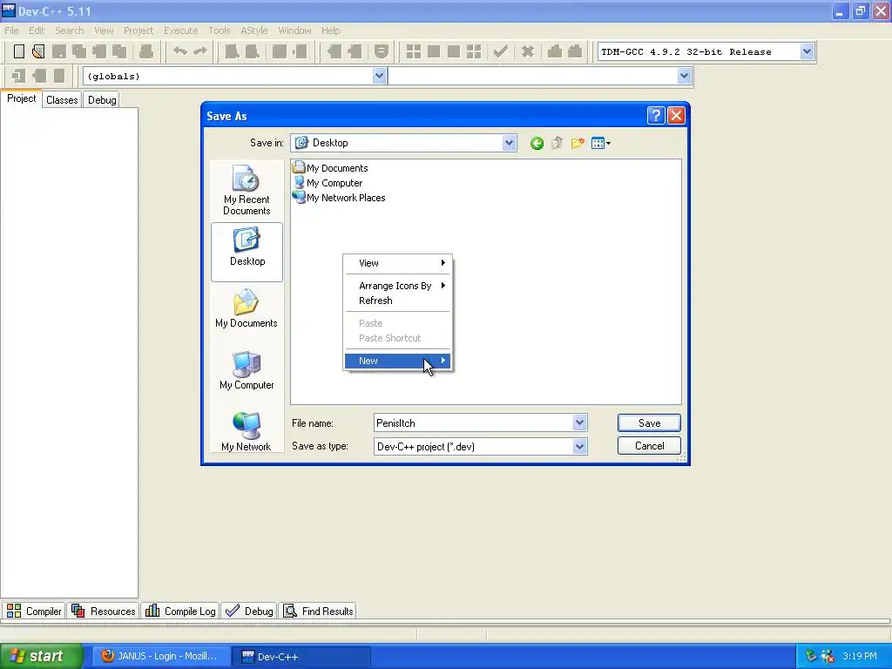892x669 pixels.
Task: Open the Project menu in menu bar
Action: [139, 30]
